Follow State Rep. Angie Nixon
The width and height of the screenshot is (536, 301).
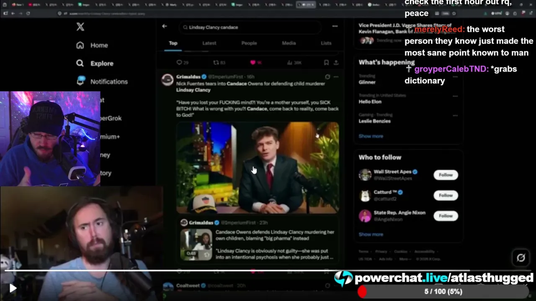tap(446, 216)
